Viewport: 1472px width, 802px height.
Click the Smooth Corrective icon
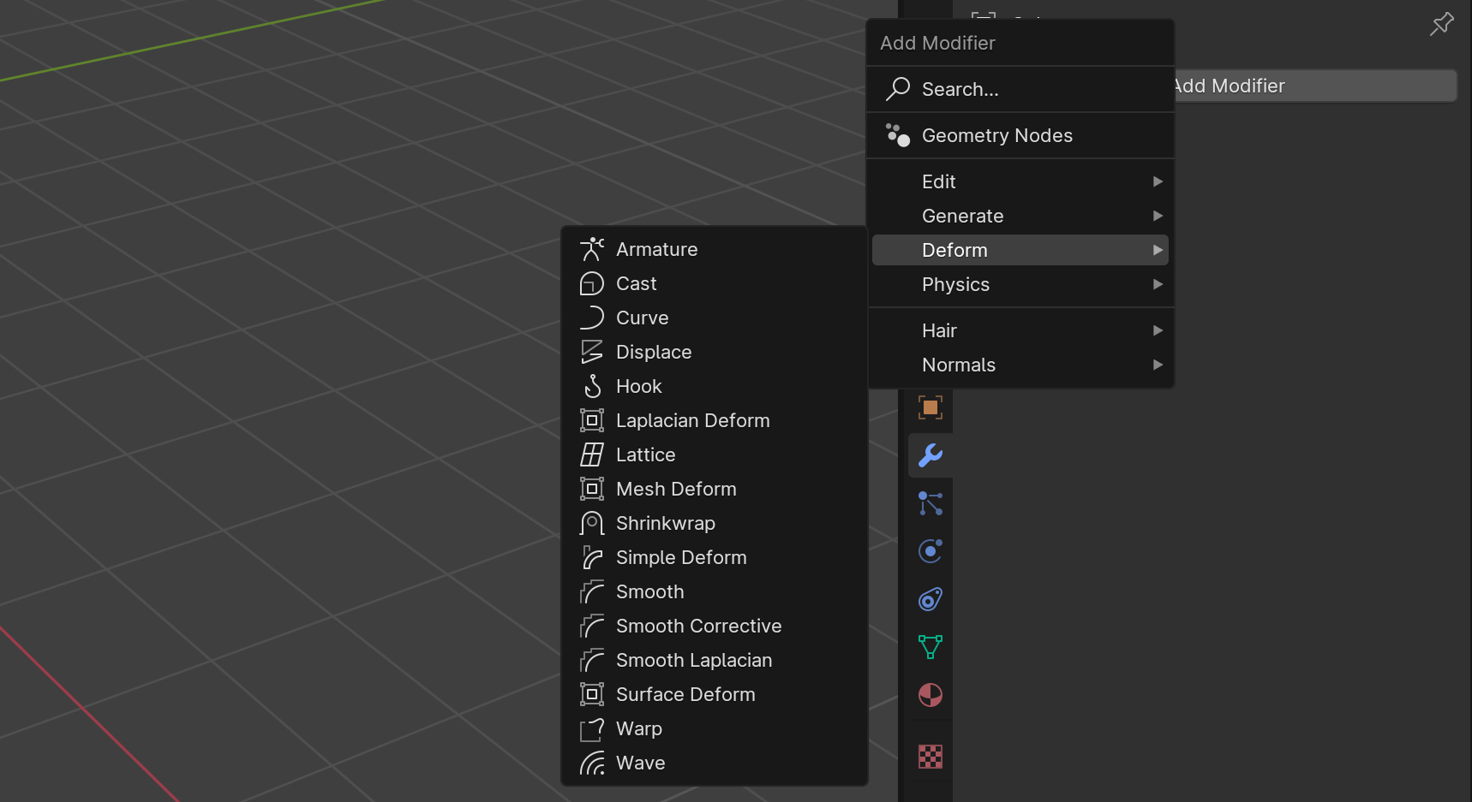592,626
